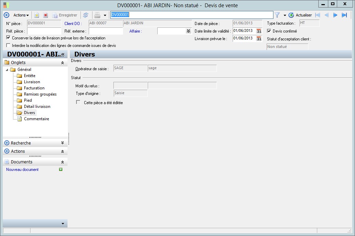This screenshot has width=355, height=236.
Task: Open the Actions dropdown menu
Action: 21,15
